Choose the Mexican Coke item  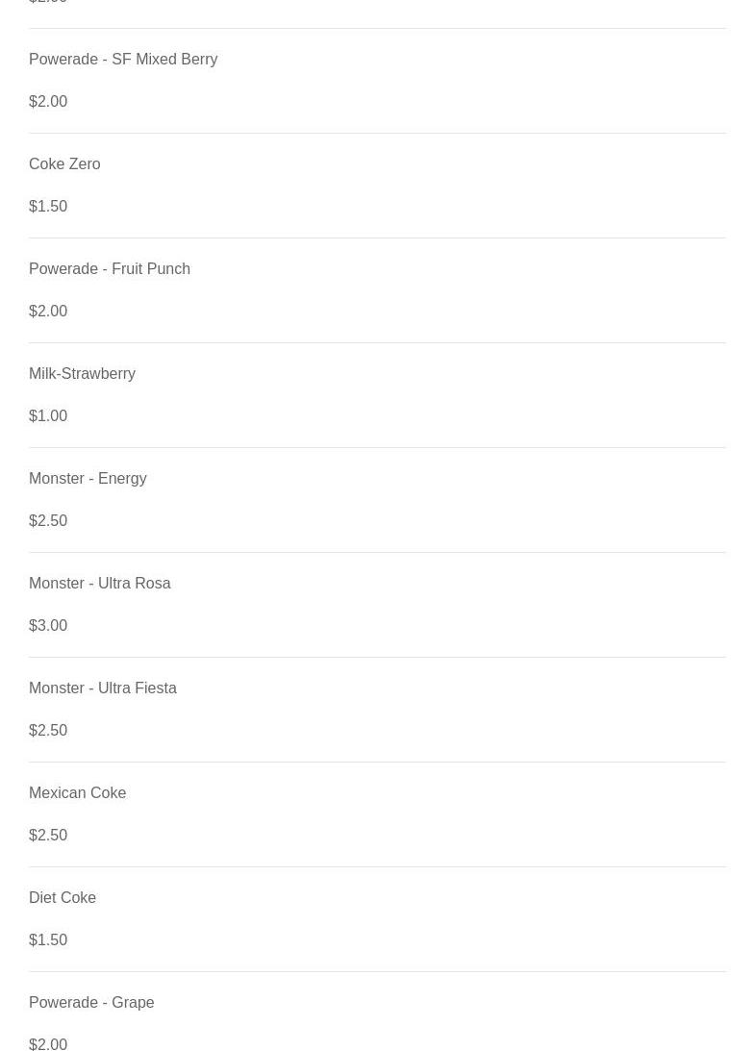click(x=77, y=793)
